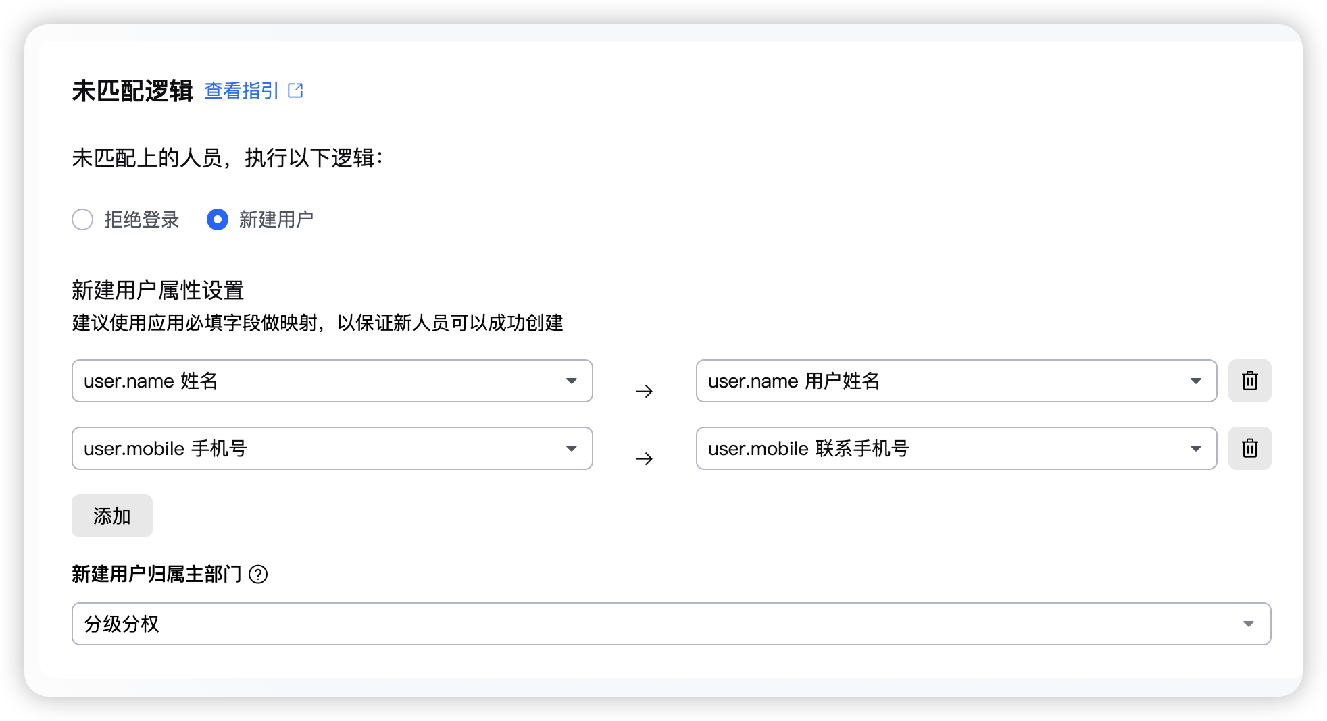
Task: Open the 查看指引 guide link
Action: 241,90
